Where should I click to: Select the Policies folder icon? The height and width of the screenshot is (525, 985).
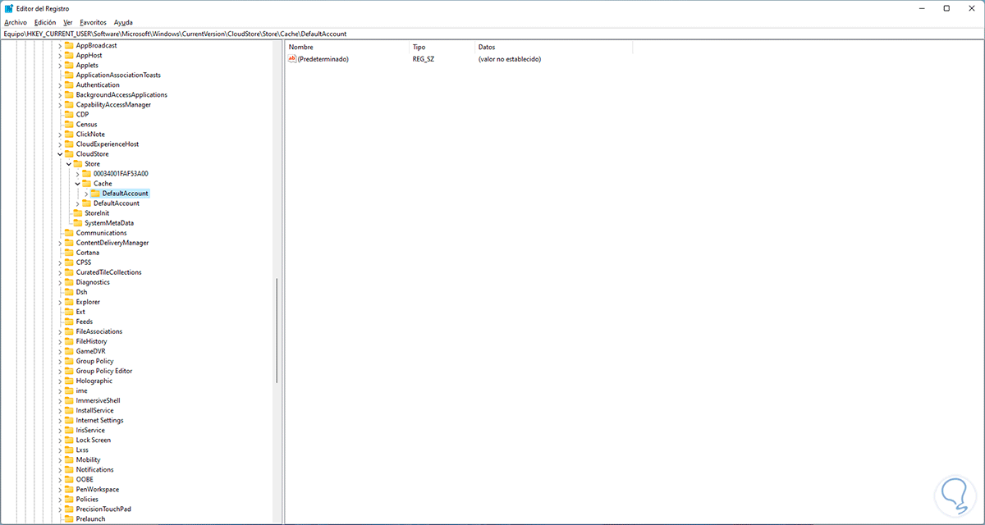pos(69,499)
